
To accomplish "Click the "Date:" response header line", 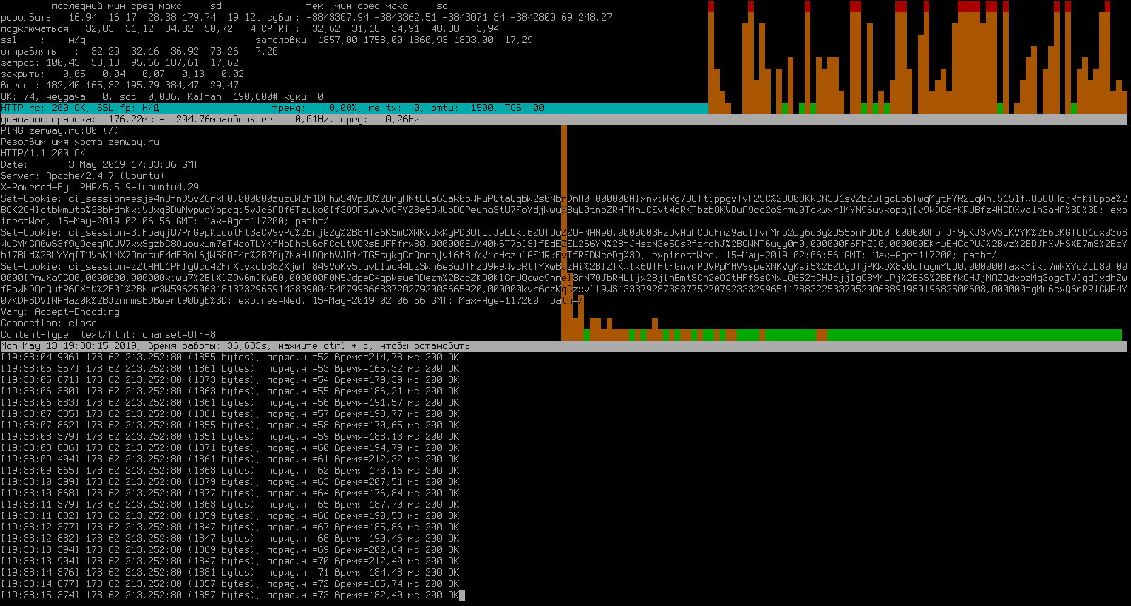I will (100, 164).
